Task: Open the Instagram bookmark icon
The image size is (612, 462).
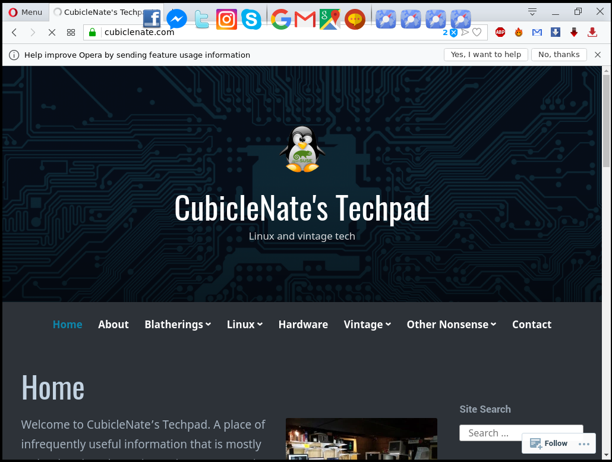Action: click(x=226, y=19)
